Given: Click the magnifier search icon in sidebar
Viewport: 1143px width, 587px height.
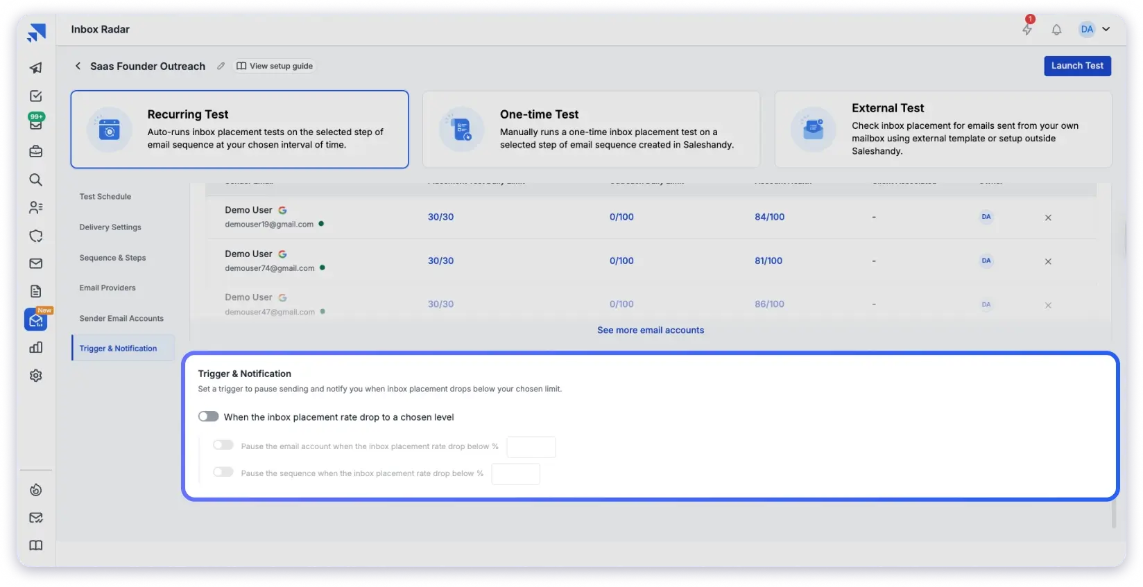Looking at the screenshot, I should pos(36,180).
